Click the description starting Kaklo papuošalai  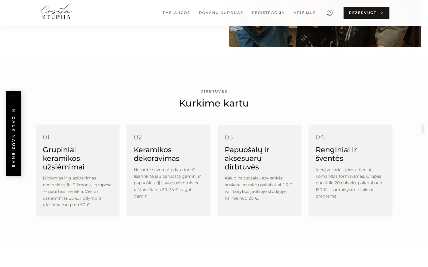pos(258,188)
